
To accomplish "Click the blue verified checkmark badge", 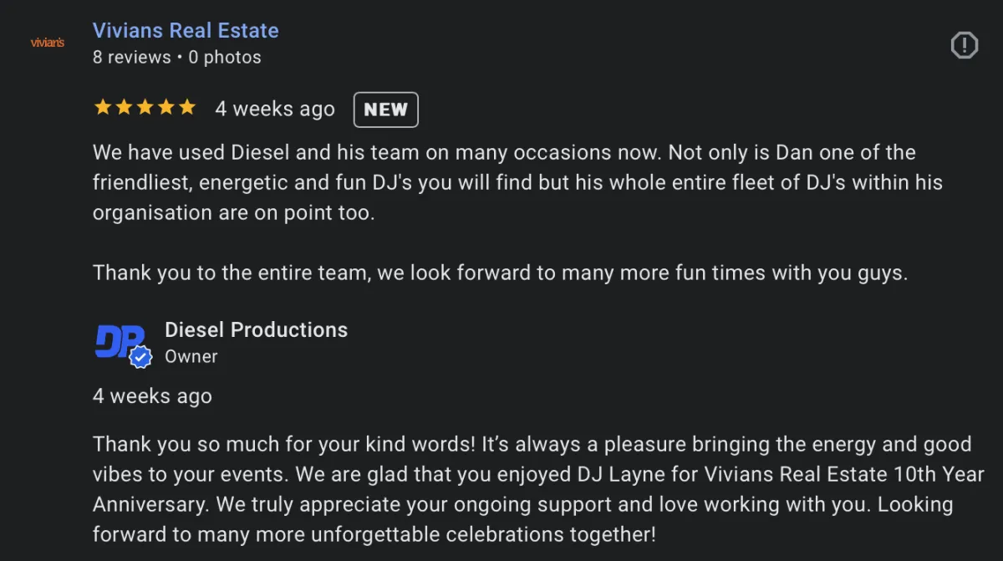I will (x=141, y=358).
